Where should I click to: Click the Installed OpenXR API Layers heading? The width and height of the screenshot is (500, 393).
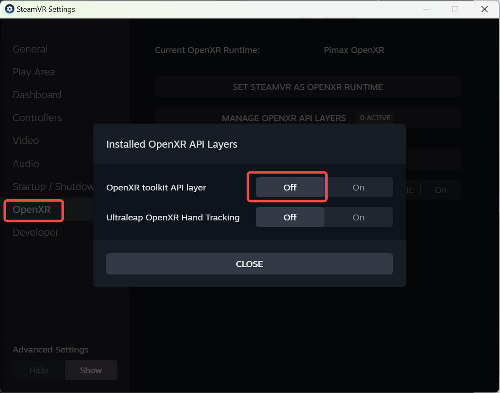point(172,144)
